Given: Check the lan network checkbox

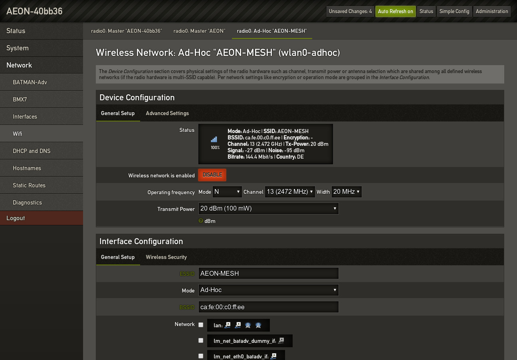Looking at the screenshot, I should point(201,325).
